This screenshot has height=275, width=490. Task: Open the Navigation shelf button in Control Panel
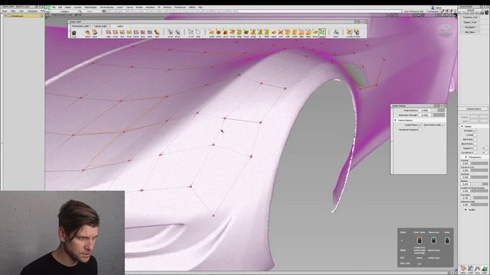(x=469, y=27)
